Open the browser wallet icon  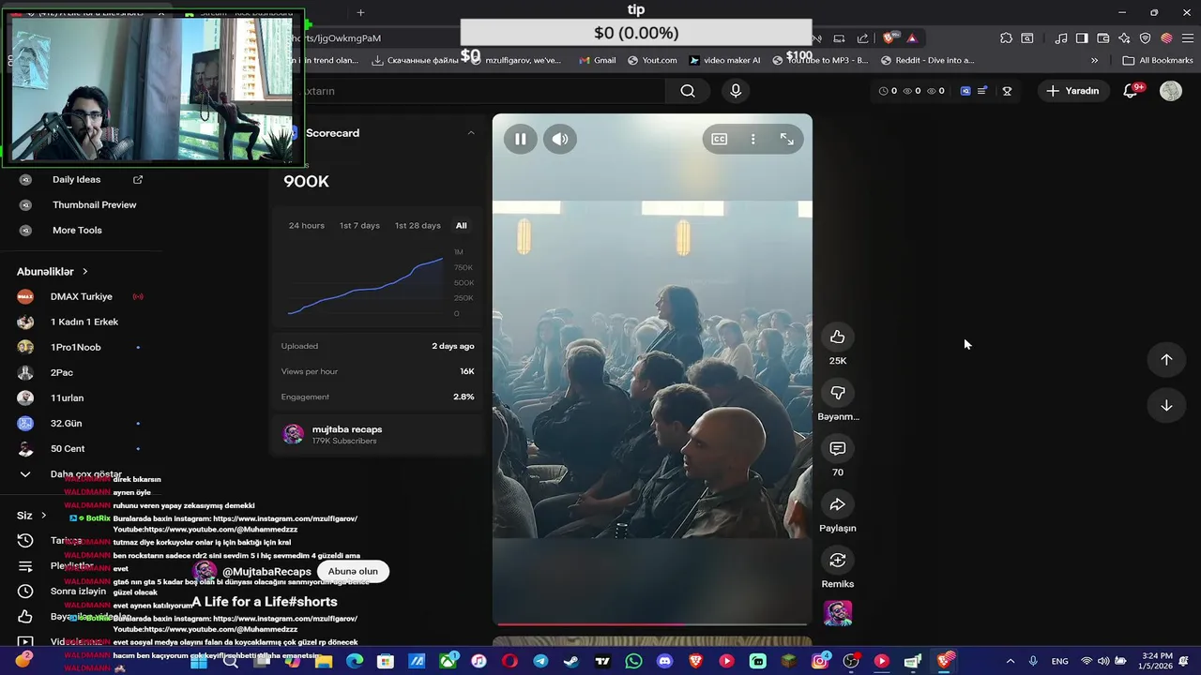click(x=1102, y=38)
